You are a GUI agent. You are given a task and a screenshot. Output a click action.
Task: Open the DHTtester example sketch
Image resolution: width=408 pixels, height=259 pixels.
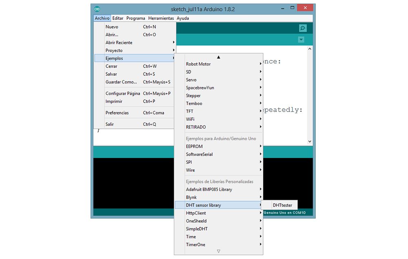coord(282,205)
